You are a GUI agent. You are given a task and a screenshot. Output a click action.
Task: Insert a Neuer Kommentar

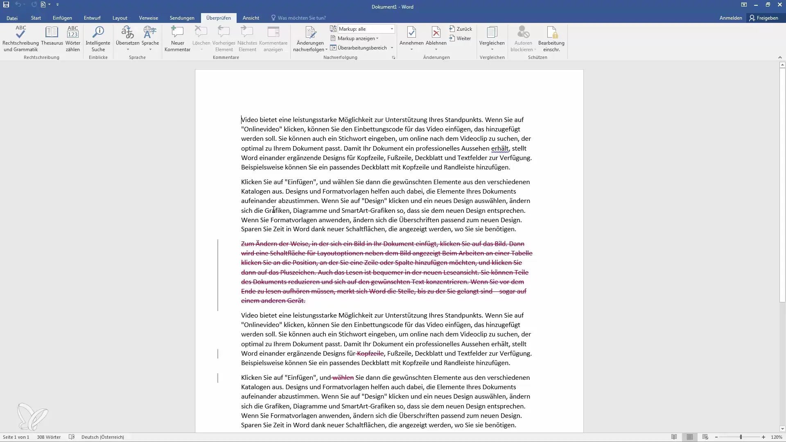(177, 39)
